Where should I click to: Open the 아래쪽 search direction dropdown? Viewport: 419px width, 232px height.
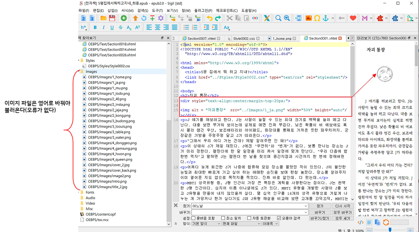click(x=270, y=223)
